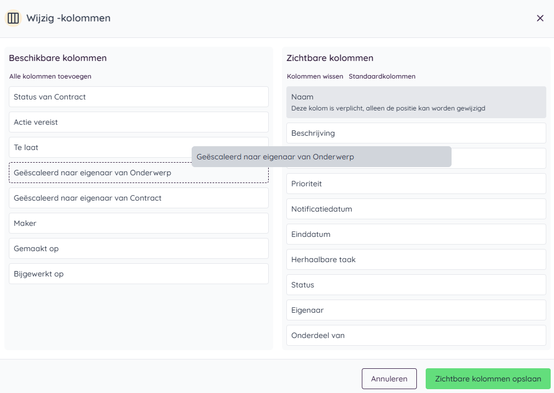Click 'Zichtbare kolommen opslaan' button
The height and width of the screenshot is (393, 554).
coord(487,379)
